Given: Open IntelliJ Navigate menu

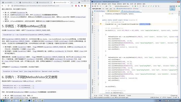Looking at the screenshot, I should coord(104,4).
